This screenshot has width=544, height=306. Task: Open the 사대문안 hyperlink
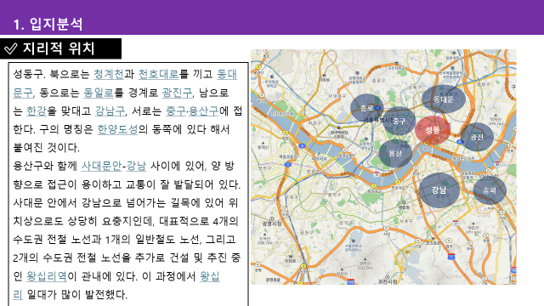[102, 166]
